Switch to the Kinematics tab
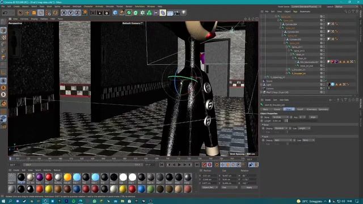 click(311, 109)
